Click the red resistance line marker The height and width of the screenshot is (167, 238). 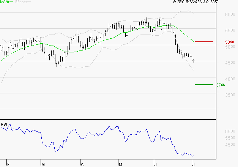point(204,42)
